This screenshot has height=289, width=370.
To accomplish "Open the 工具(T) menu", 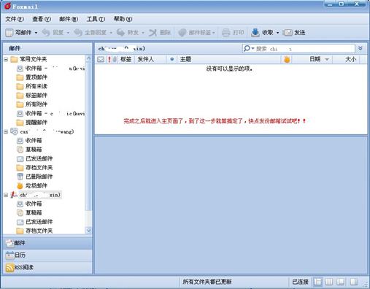I will [96, 19].
